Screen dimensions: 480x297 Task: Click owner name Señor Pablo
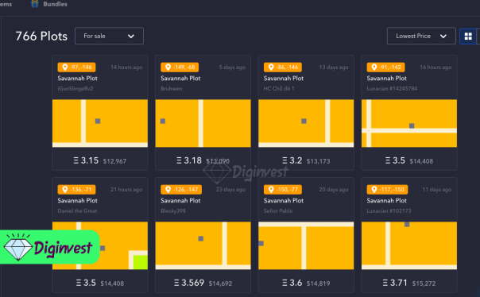click(278, 210)
